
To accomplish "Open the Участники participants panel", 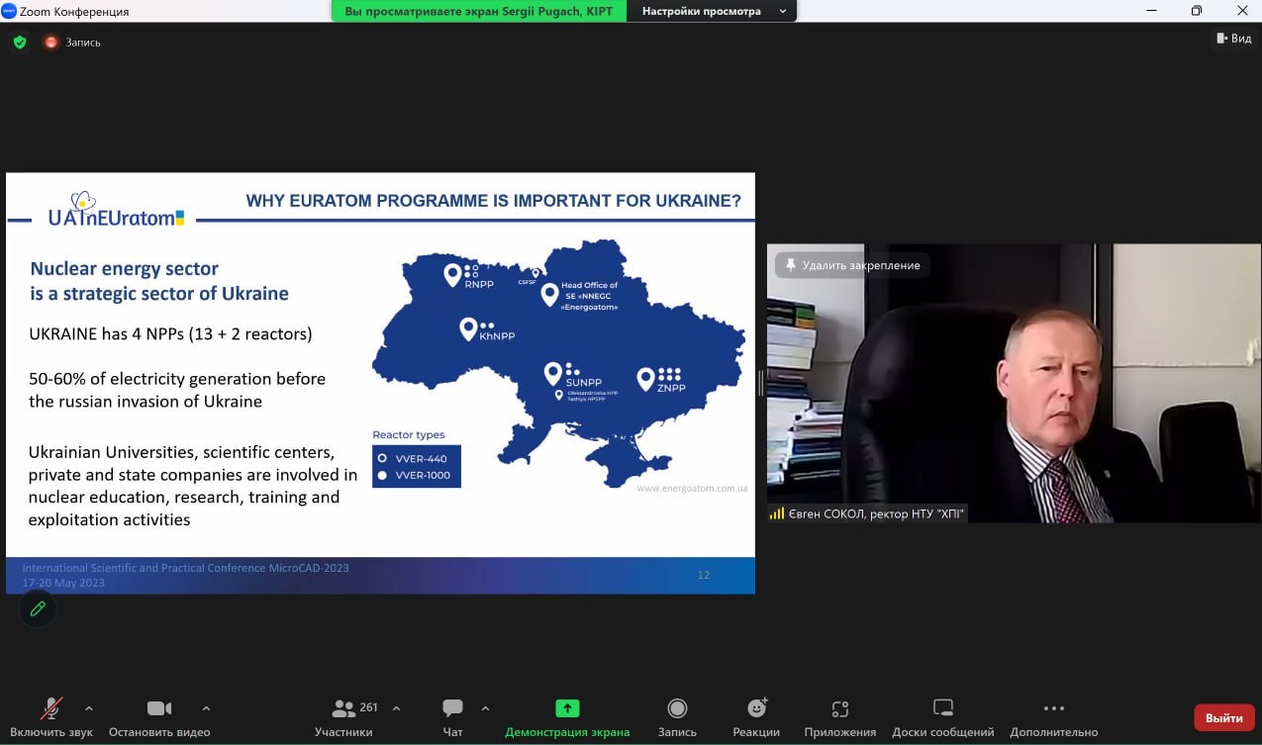I will (343, 717).
